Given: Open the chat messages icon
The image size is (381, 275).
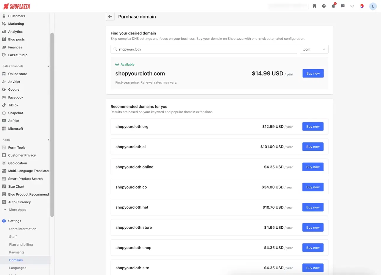Looking at the screenshot, I should tap(343, 6).
